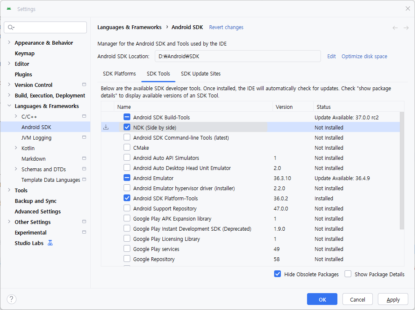Select Android SDK in tree
Image resolution: width=415 pixels, height=310 pixels.
pos(45,127)
